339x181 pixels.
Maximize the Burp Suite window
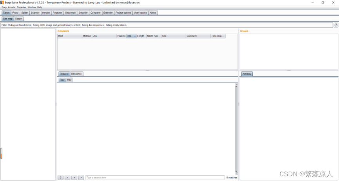point(323,2)
